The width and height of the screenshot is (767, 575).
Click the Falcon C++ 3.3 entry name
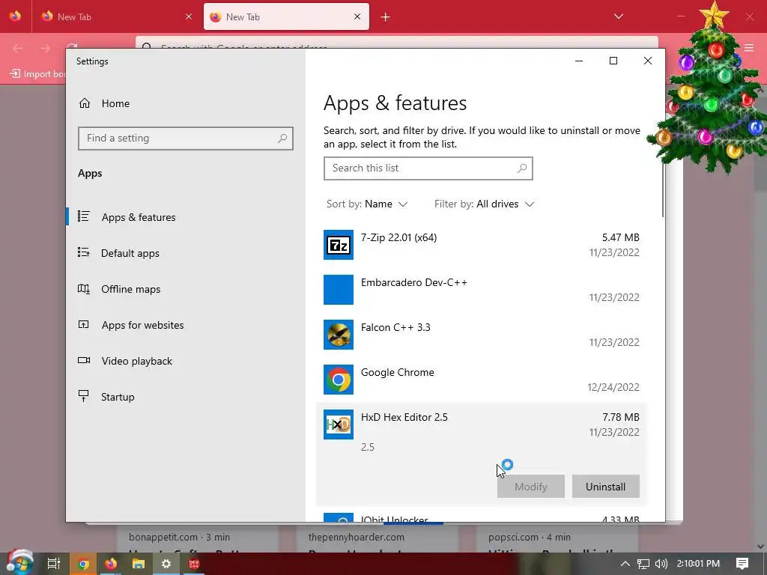pos(395,328)
